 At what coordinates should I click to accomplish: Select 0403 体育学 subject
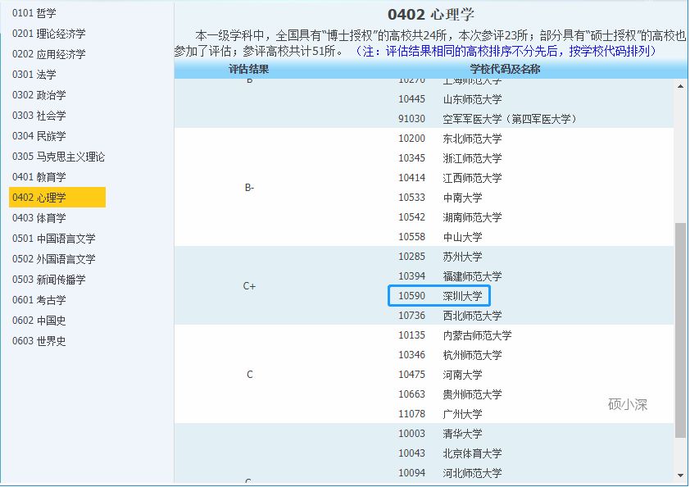[39, 218]
